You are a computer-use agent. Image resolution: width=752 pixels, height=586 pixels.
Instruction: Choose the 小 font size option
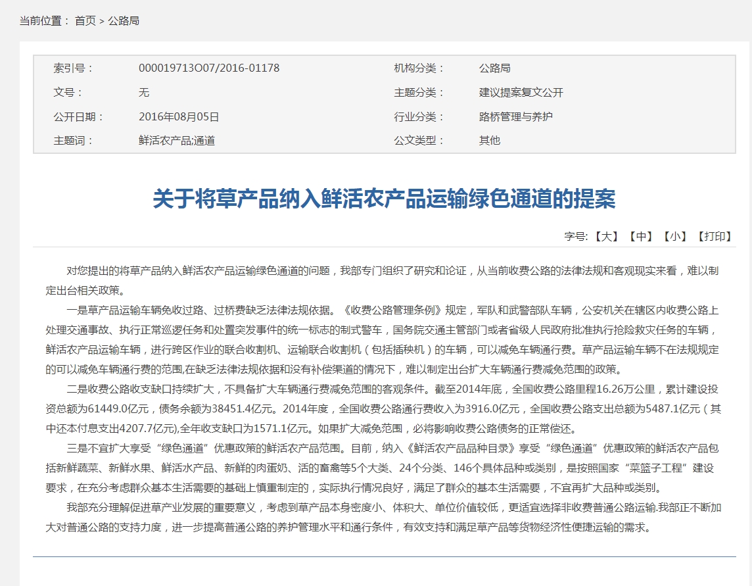tap(674, 237)
